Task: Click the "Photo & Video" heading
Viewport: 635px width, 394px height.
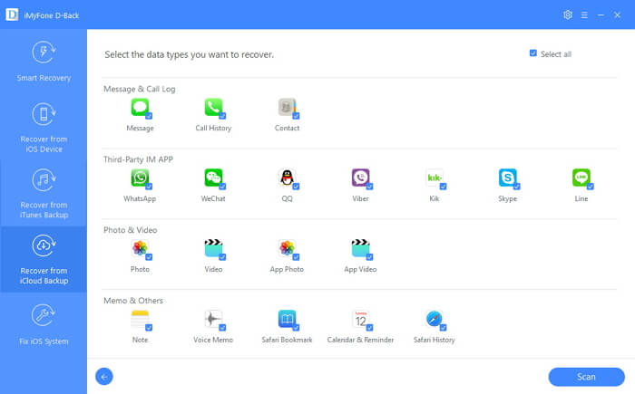Action: click(131, 230)
